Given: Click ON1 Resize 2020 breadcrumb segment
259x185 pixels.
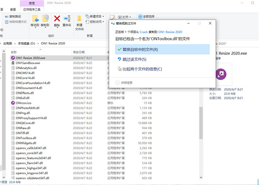Looking at the screenshot, I should [53, 44].
